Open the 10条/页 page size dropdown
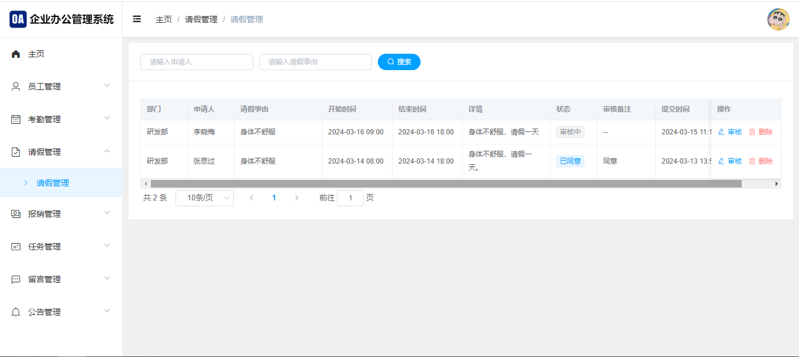799x357 pixels. (204, 198)
